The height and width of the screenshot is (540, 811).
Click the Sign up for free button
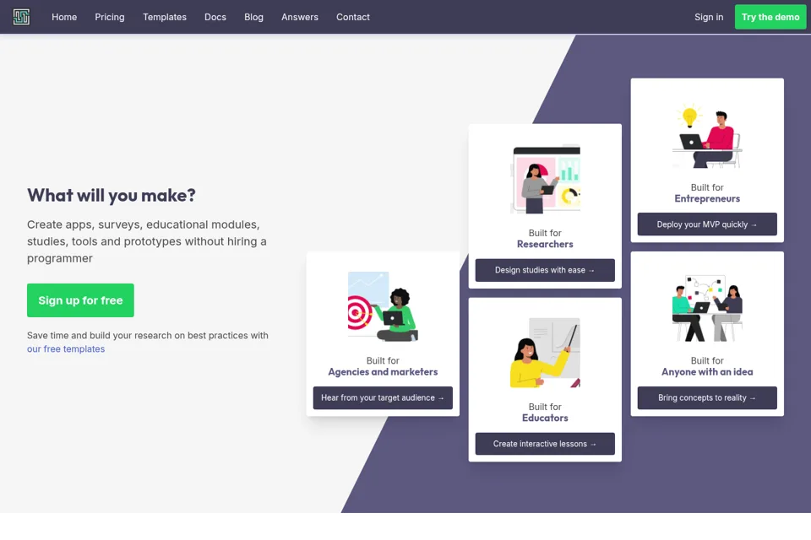tap(80, 300)
